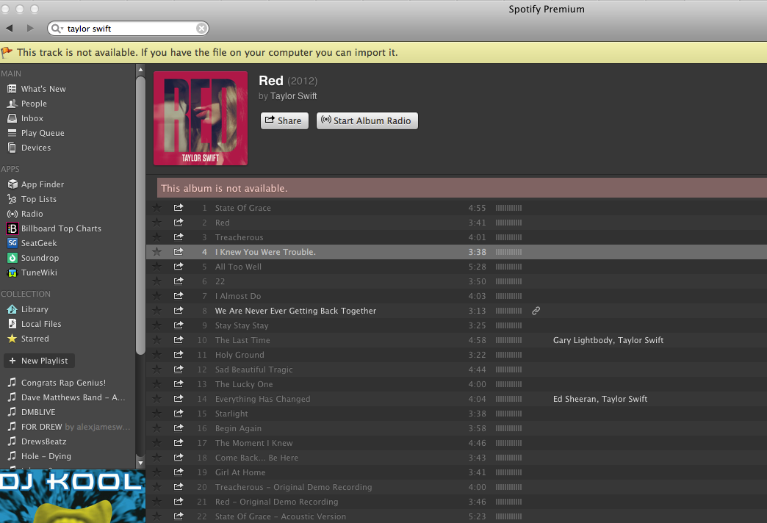Click the Red album cover art
This screenshot has width=767, height=523.
pos(201,118)
